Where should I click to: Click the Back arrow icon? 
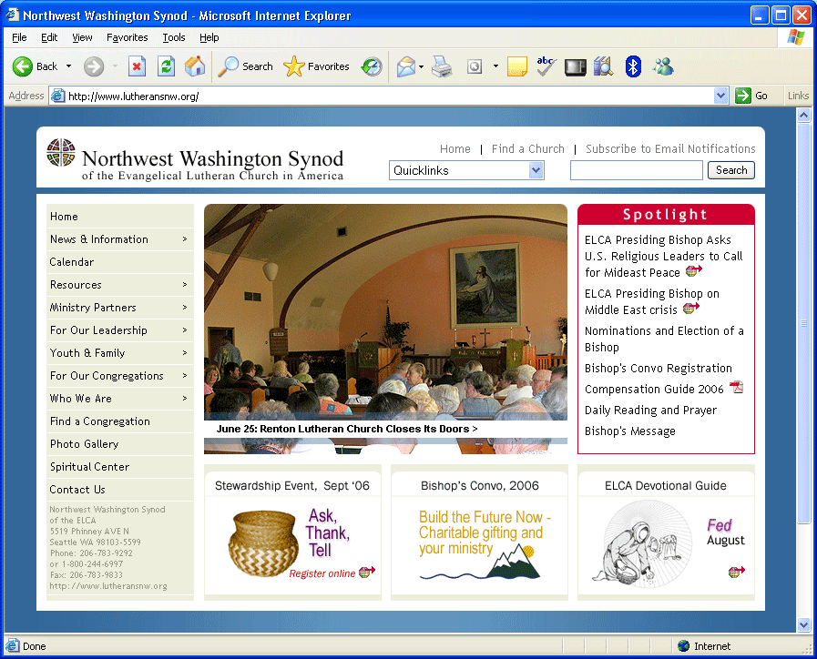[23, 66]
